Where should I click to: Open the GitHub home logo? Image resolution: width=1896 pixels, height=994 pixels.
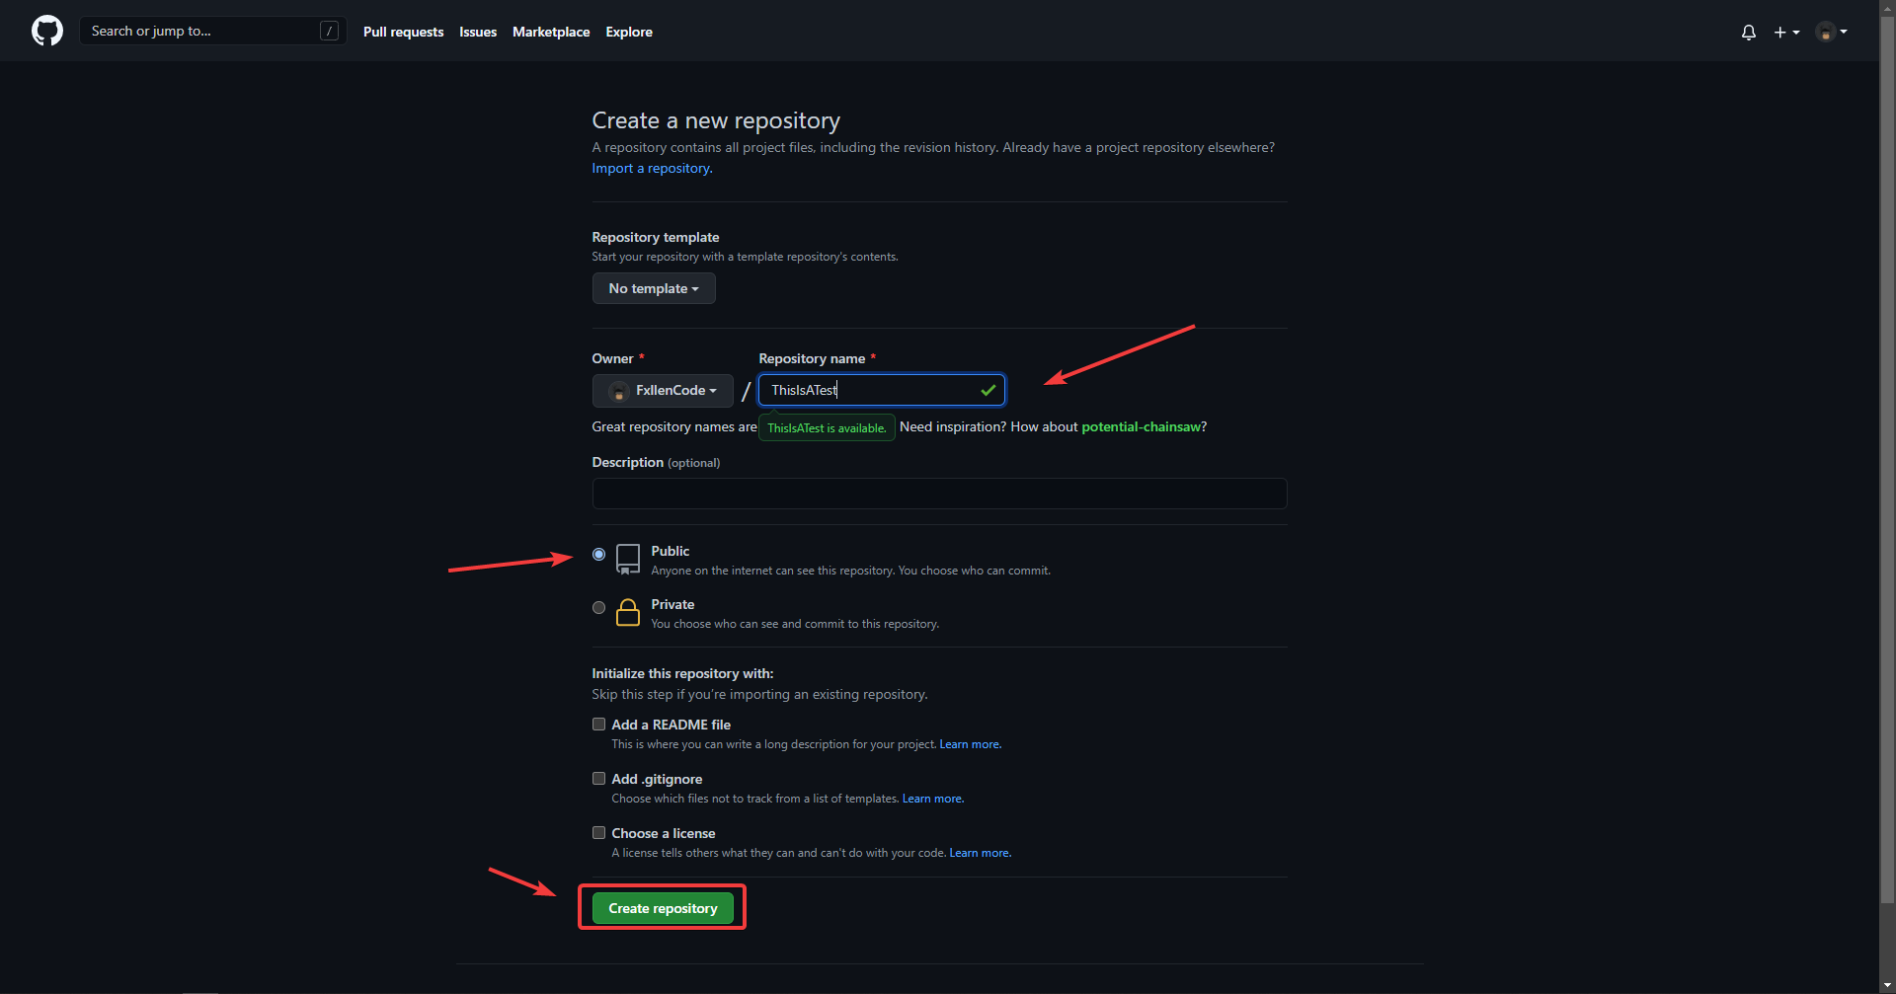pos(46,31)
